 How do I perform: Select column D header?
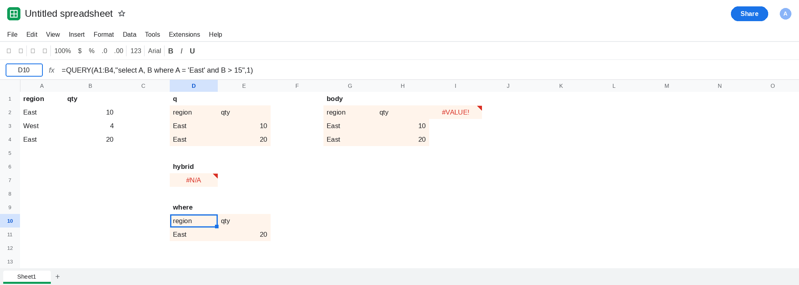194,86
